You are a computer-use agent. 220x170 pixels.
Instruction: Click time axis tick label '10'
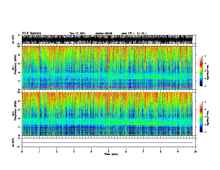coord(195,151)
